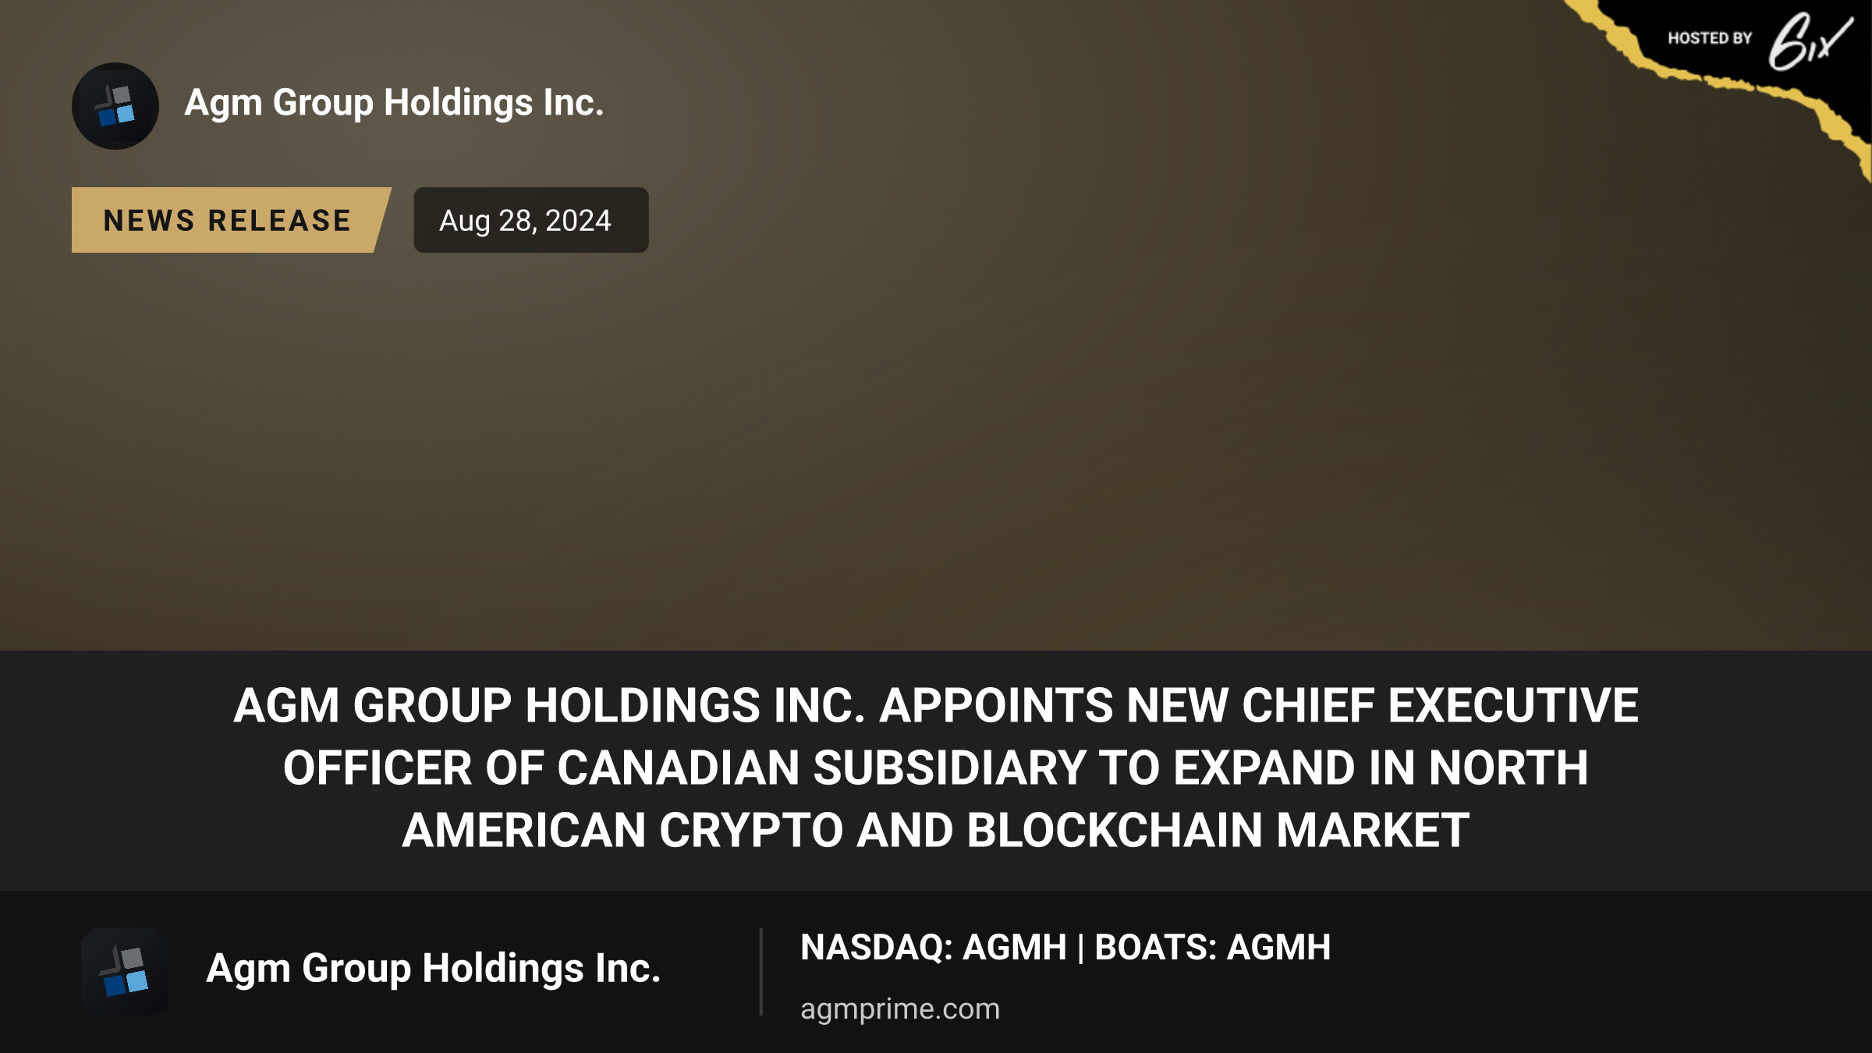Click headline line OFFICER OF CANADIAN SUBSIDIARY
The height and width of the screenshot is (1053, 1872).
pyautogui.click(x=936, y=768)
